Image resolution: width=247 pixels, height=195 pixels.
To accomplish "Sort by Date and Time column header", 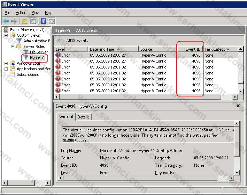I will [113, 49].
